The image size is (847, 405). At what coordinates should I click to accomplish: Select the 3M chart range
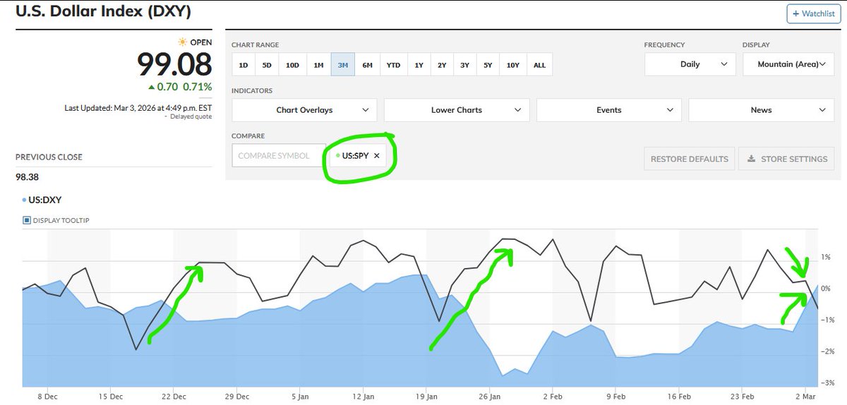(343, 65)
